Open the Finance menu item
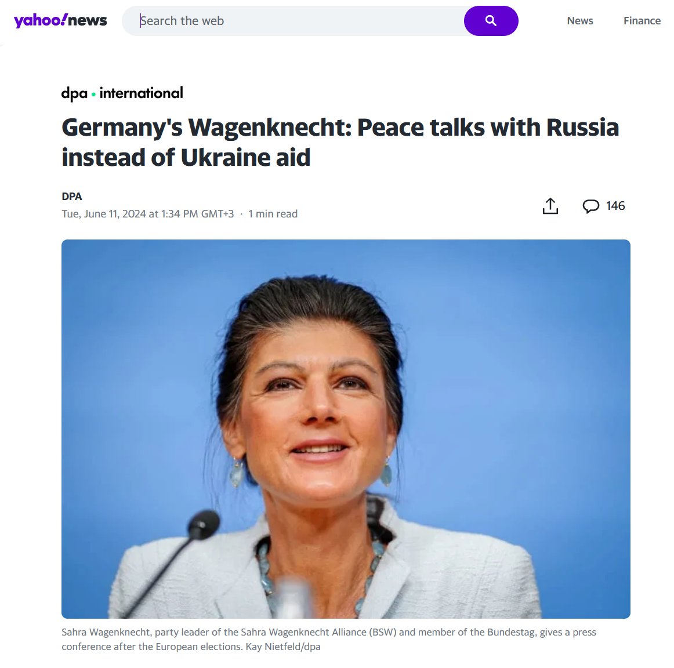 tap(642, 21)
